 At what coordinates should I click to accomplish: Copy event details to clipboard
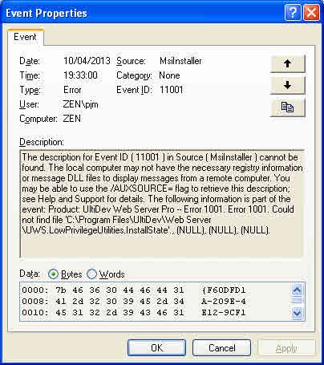288,107
